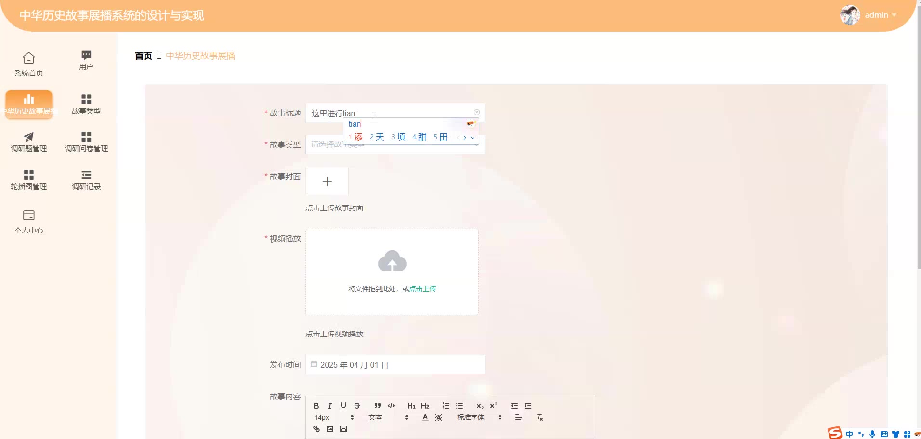Open text alignment dropdown in editor
Screen dimensions: 921x439
pyautogui.click(x=519, y=417)
